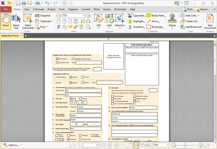Click the Select Text tool
Viewport: 217px width, 149px height.
click(16, 21)
